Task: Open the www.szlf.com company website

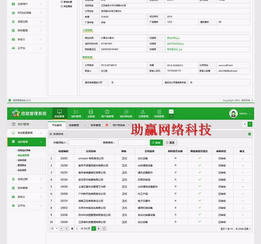Action: pyautogui.click(x=226, y=65)
